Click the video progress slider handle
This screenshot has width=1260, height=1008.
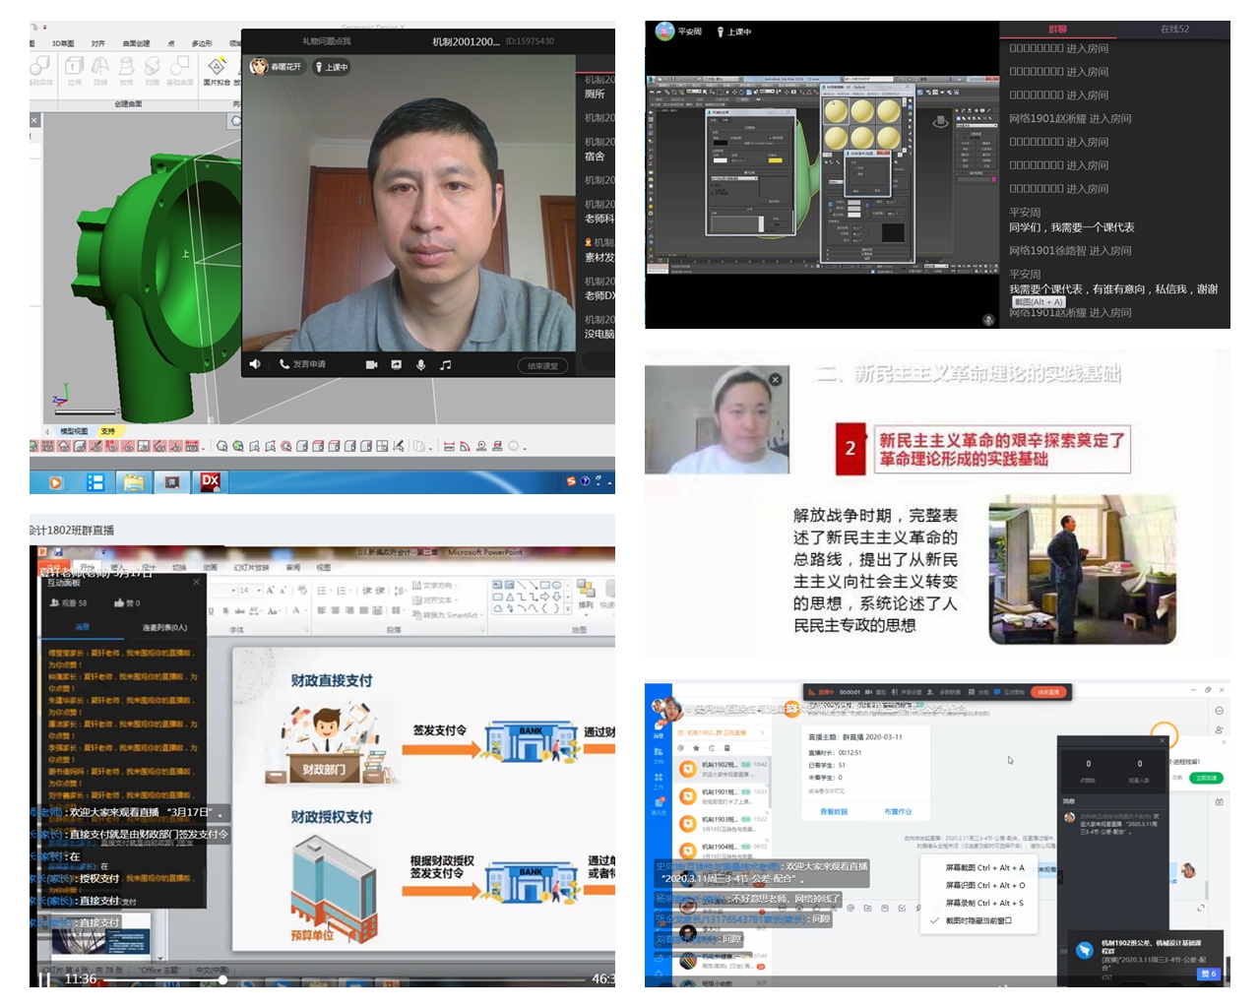coord(222,979)
